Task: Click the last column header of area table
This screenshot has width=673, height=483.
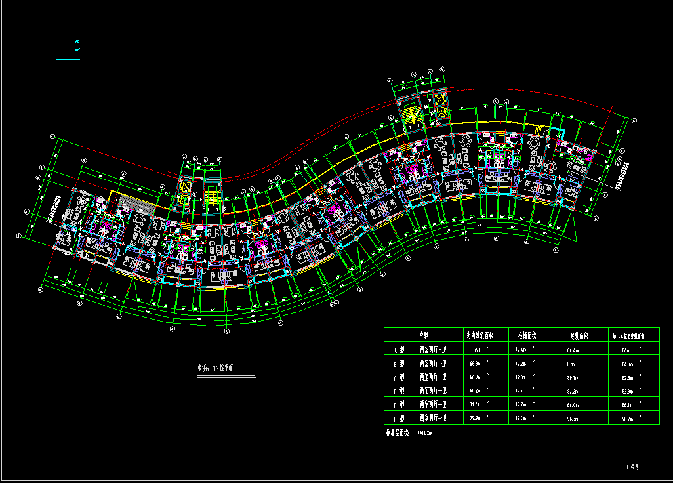Action: click(633, 335)
